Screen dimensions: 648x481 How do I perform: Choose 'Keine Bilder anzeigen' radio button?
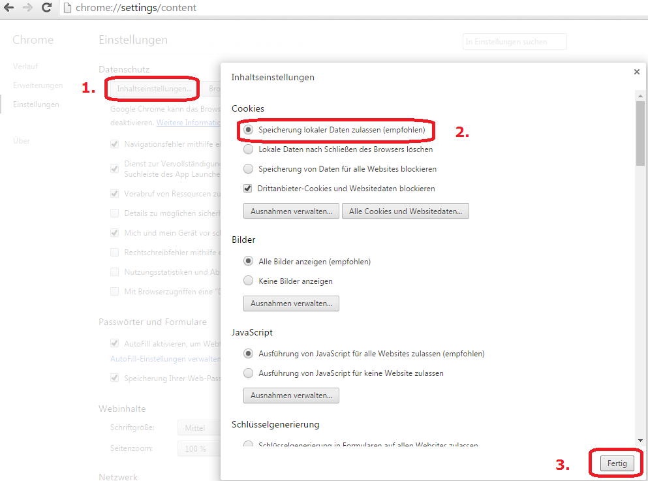pyautogui.click(x=248, y=281)
